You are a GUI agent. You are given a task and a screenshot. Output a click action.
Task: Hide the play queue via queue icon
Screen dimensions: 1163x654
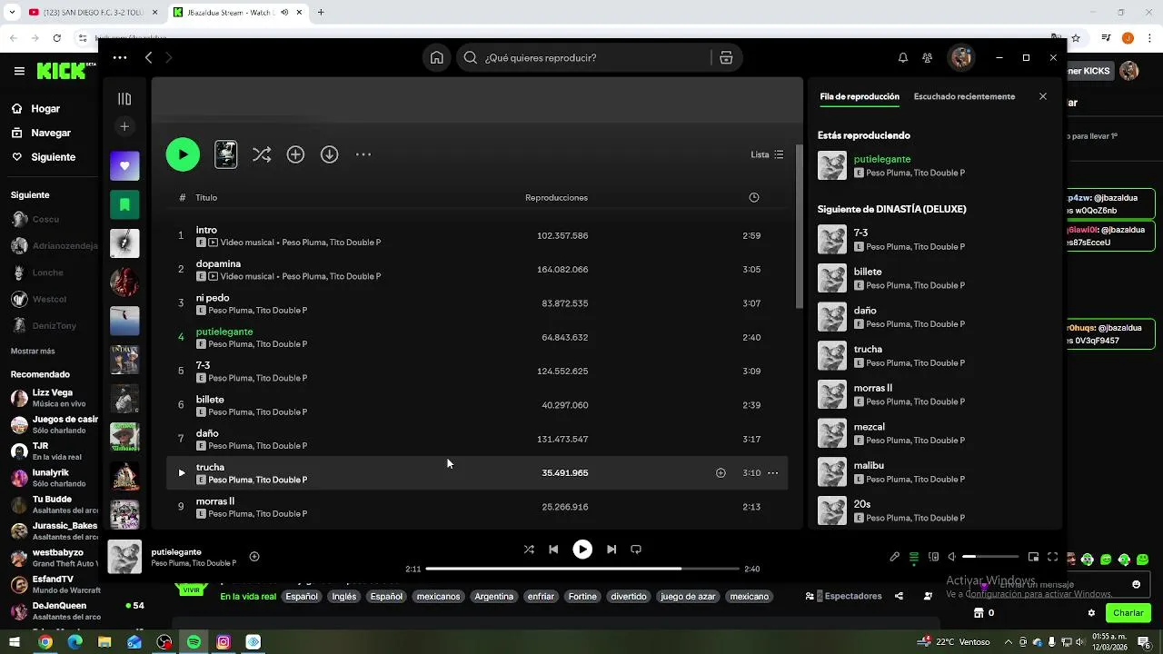tap(914, 557)
